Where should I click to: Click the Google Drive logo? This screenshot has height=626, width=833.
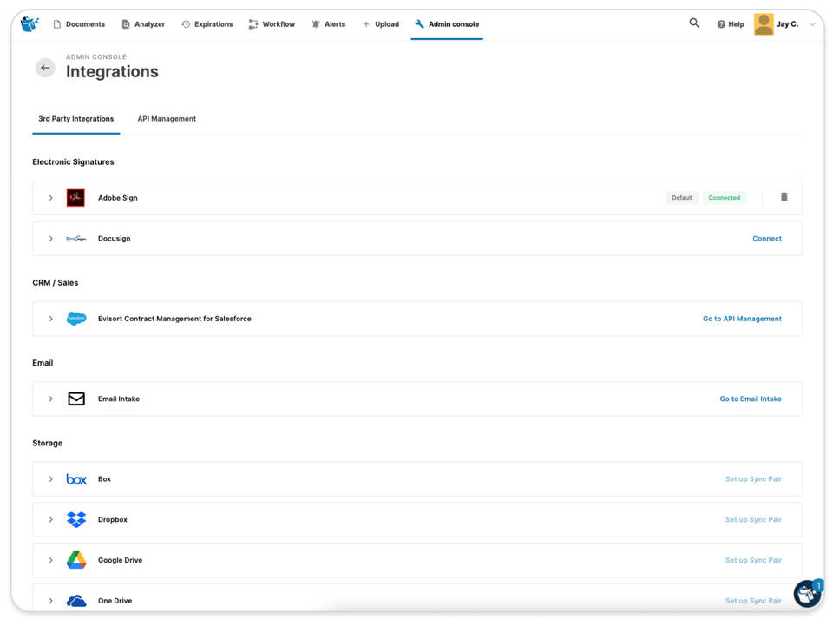75,559
